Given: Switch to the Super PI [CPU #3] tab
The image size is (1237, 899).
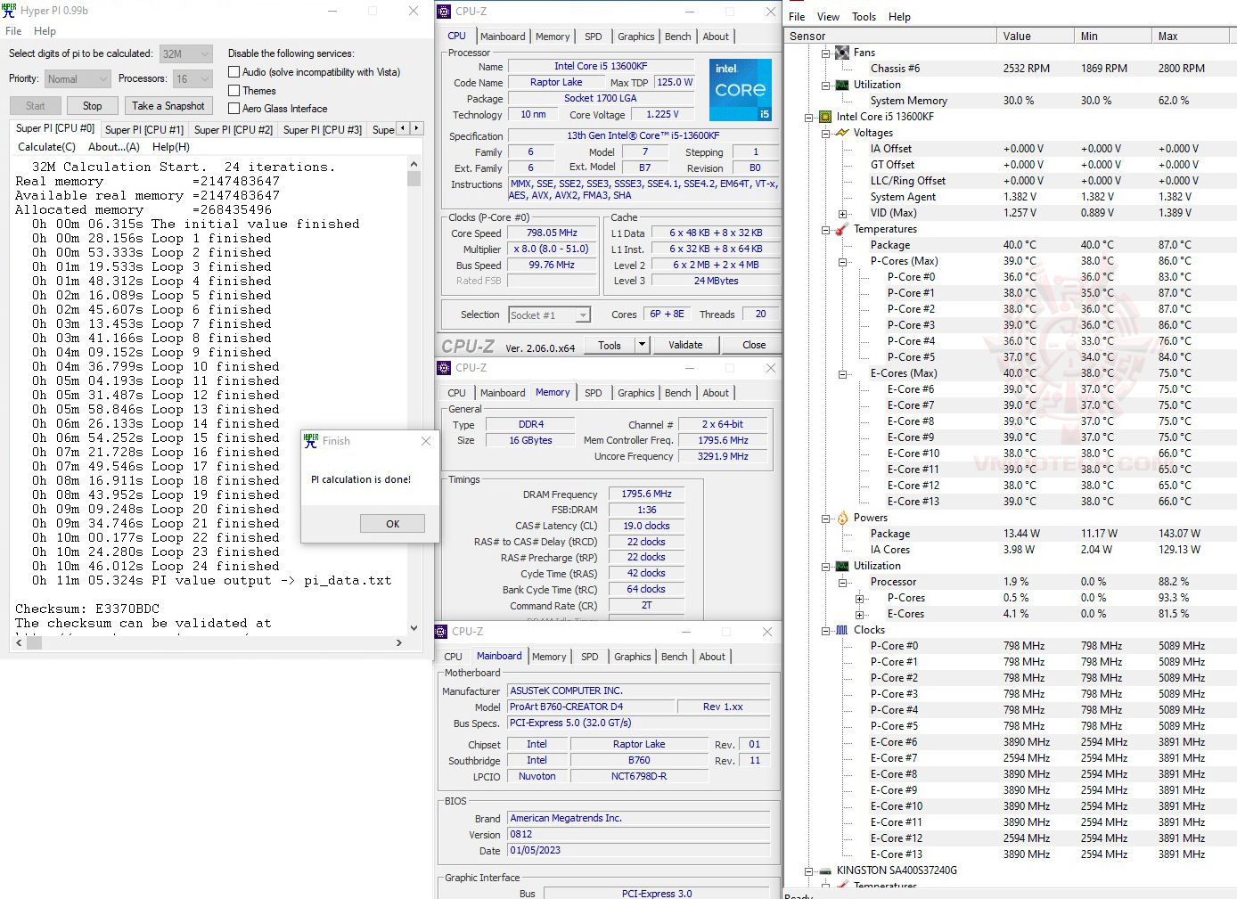Looking at the screenshot, I should [x=323, y=130].
